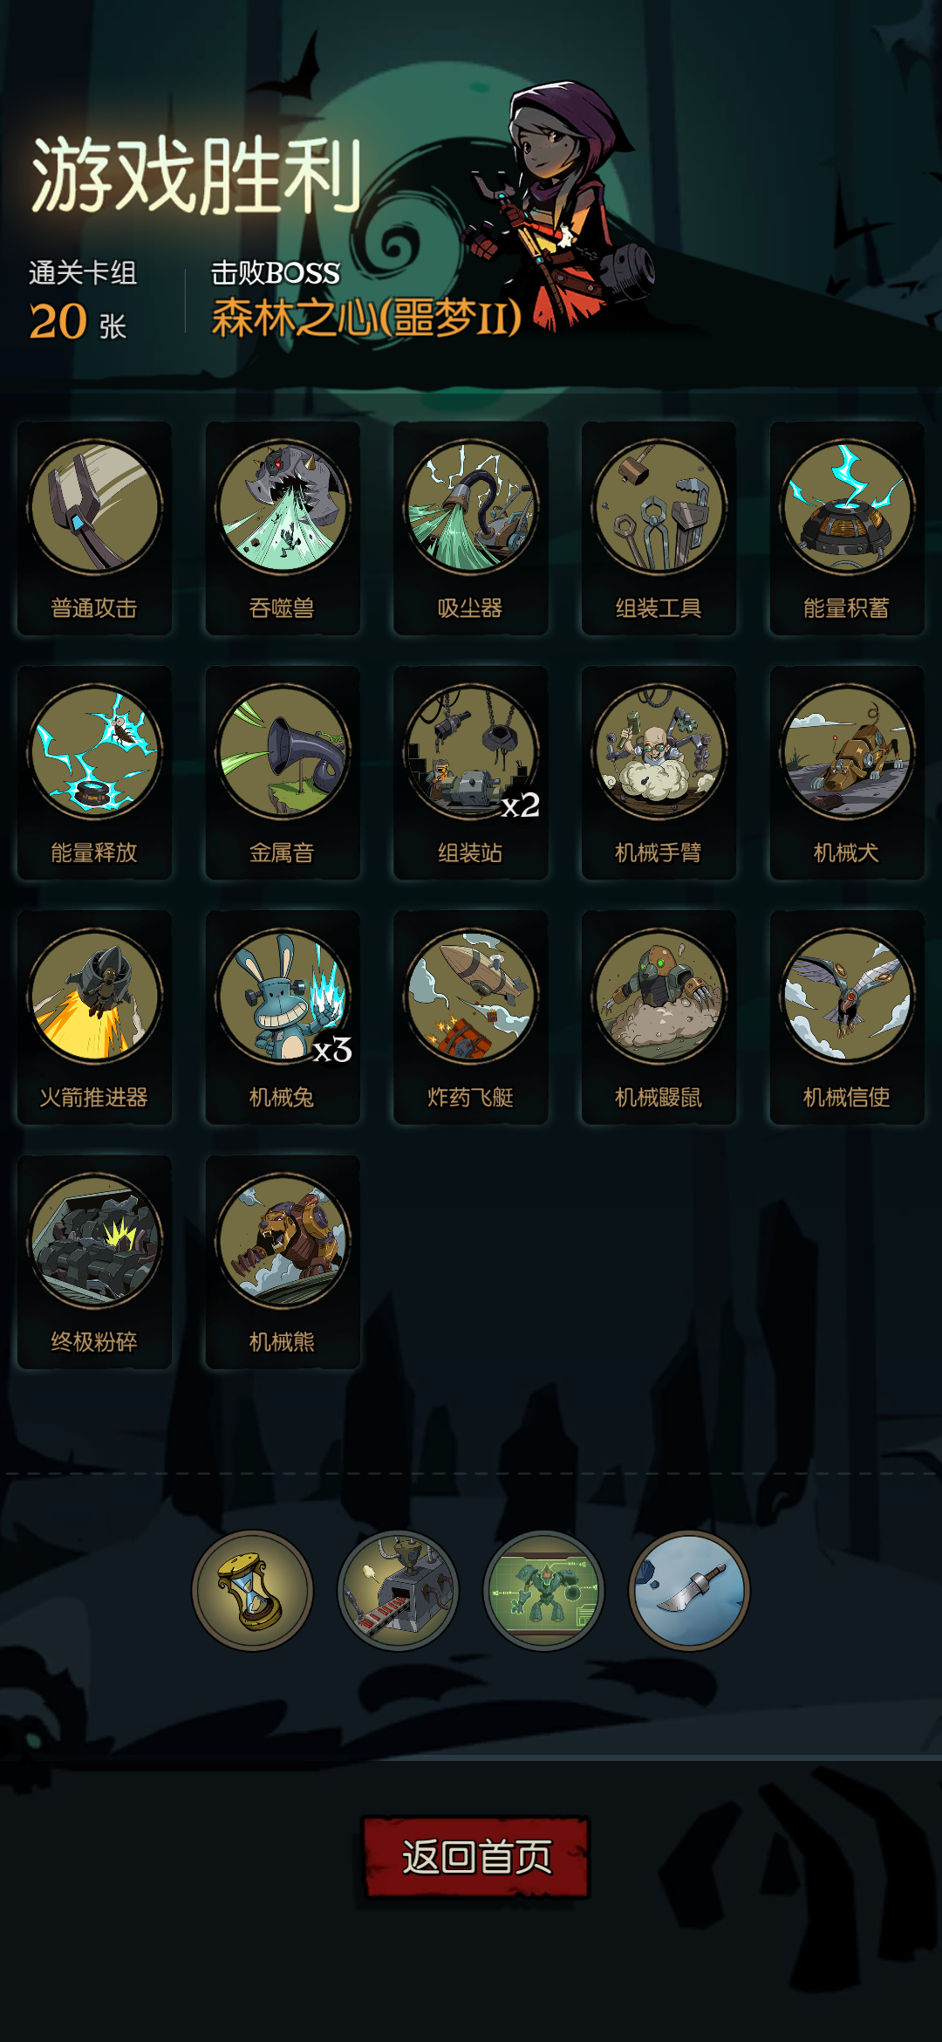The width and height of the screenshot is (942, 2042).
Task: Open the 吞噬兽 card
Action: (x=283, y=528)
